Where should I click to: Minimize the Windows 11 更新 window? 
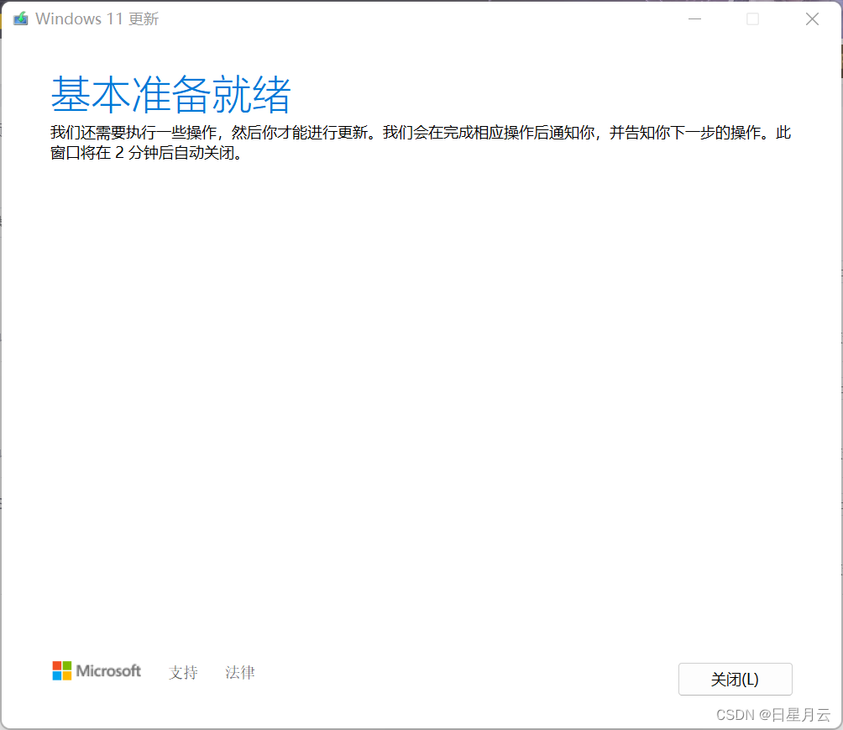pos(694,18)
